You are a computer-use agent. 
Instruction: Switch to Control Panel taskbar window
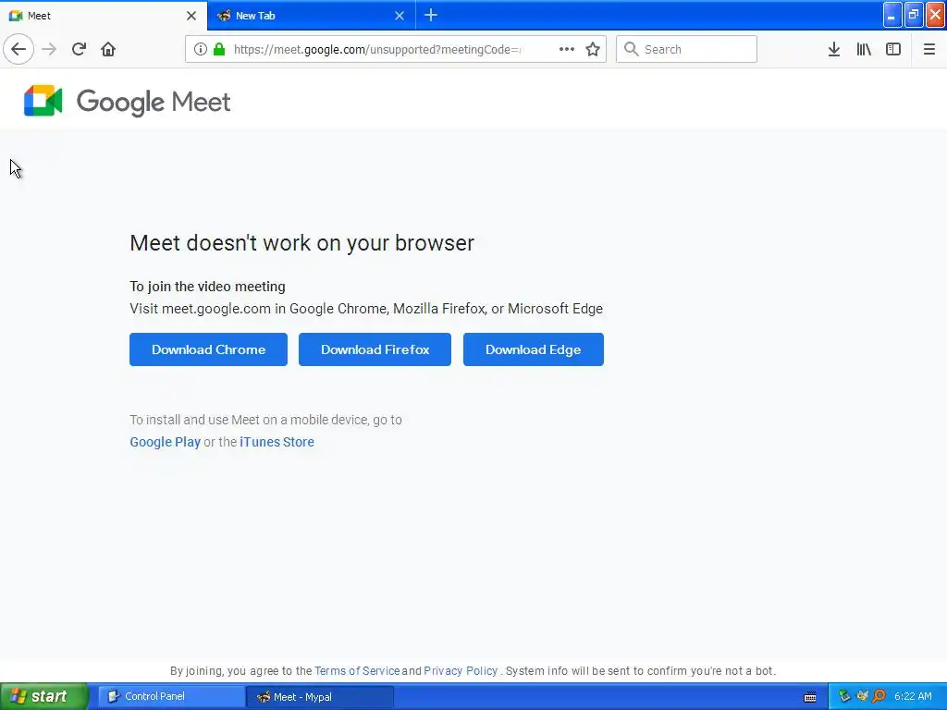171,697
